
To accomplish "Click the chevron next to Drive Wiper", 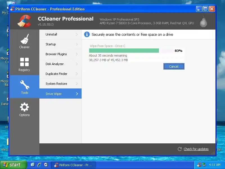I will pos(77,94).
